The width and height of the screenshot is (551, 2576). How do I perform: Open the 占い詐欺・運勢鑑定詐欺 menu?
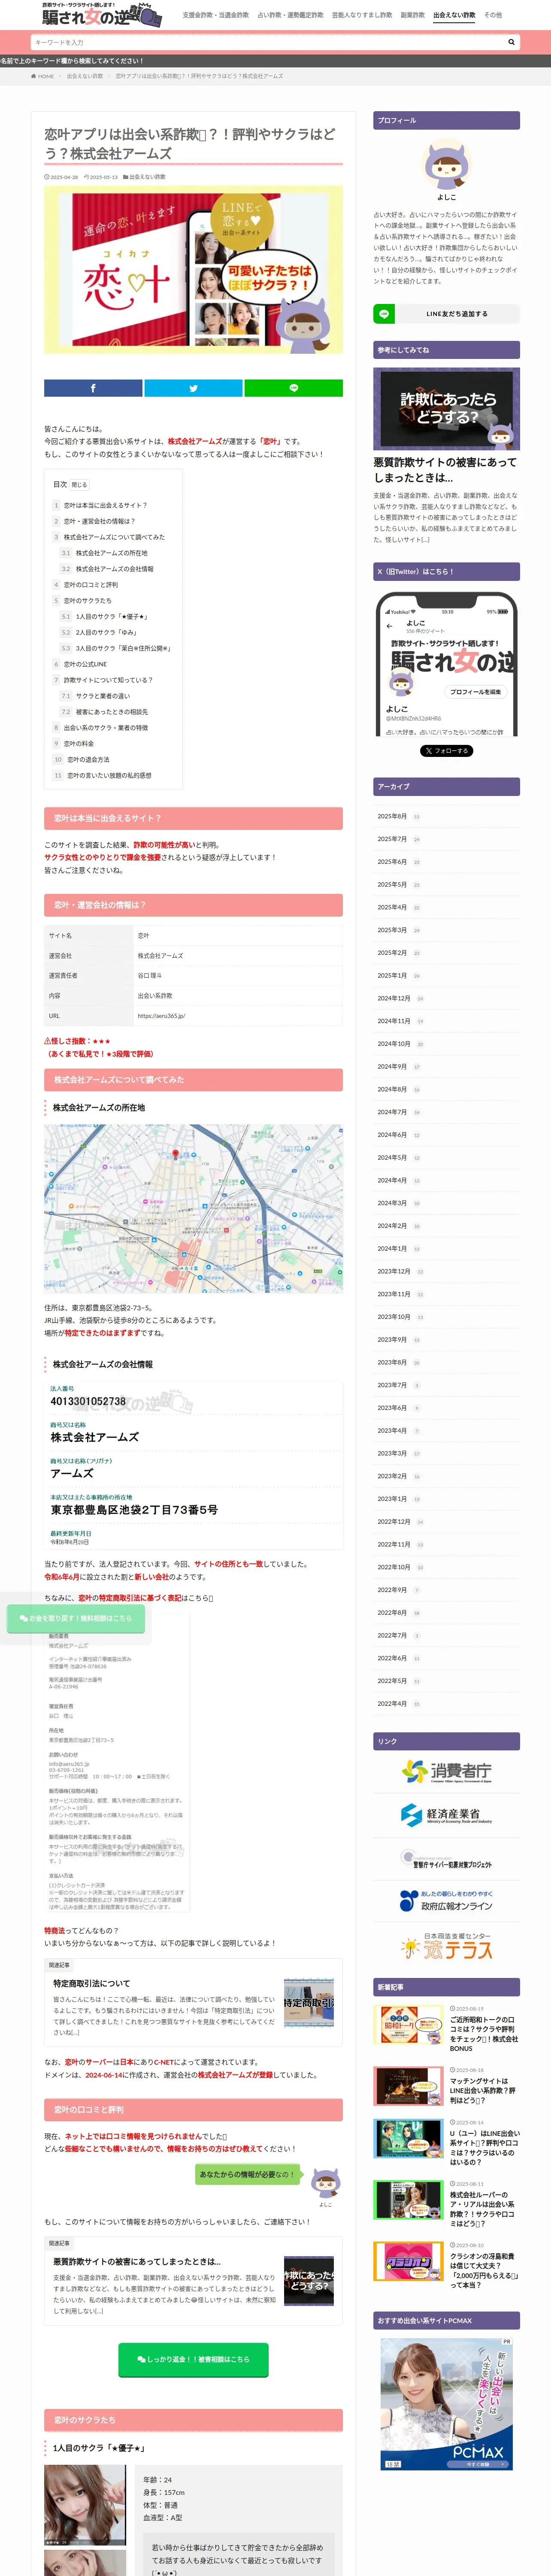(290, 15)
